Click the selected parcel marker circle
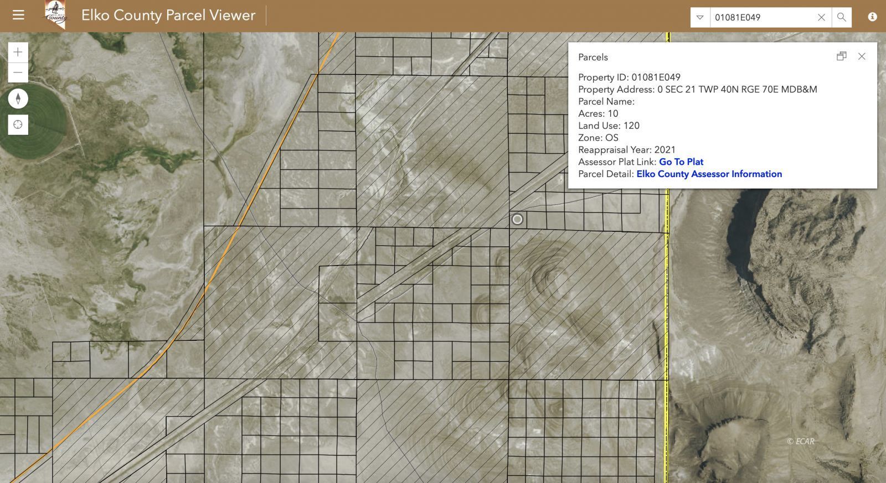Screen dimensions: 886x483 517,219
